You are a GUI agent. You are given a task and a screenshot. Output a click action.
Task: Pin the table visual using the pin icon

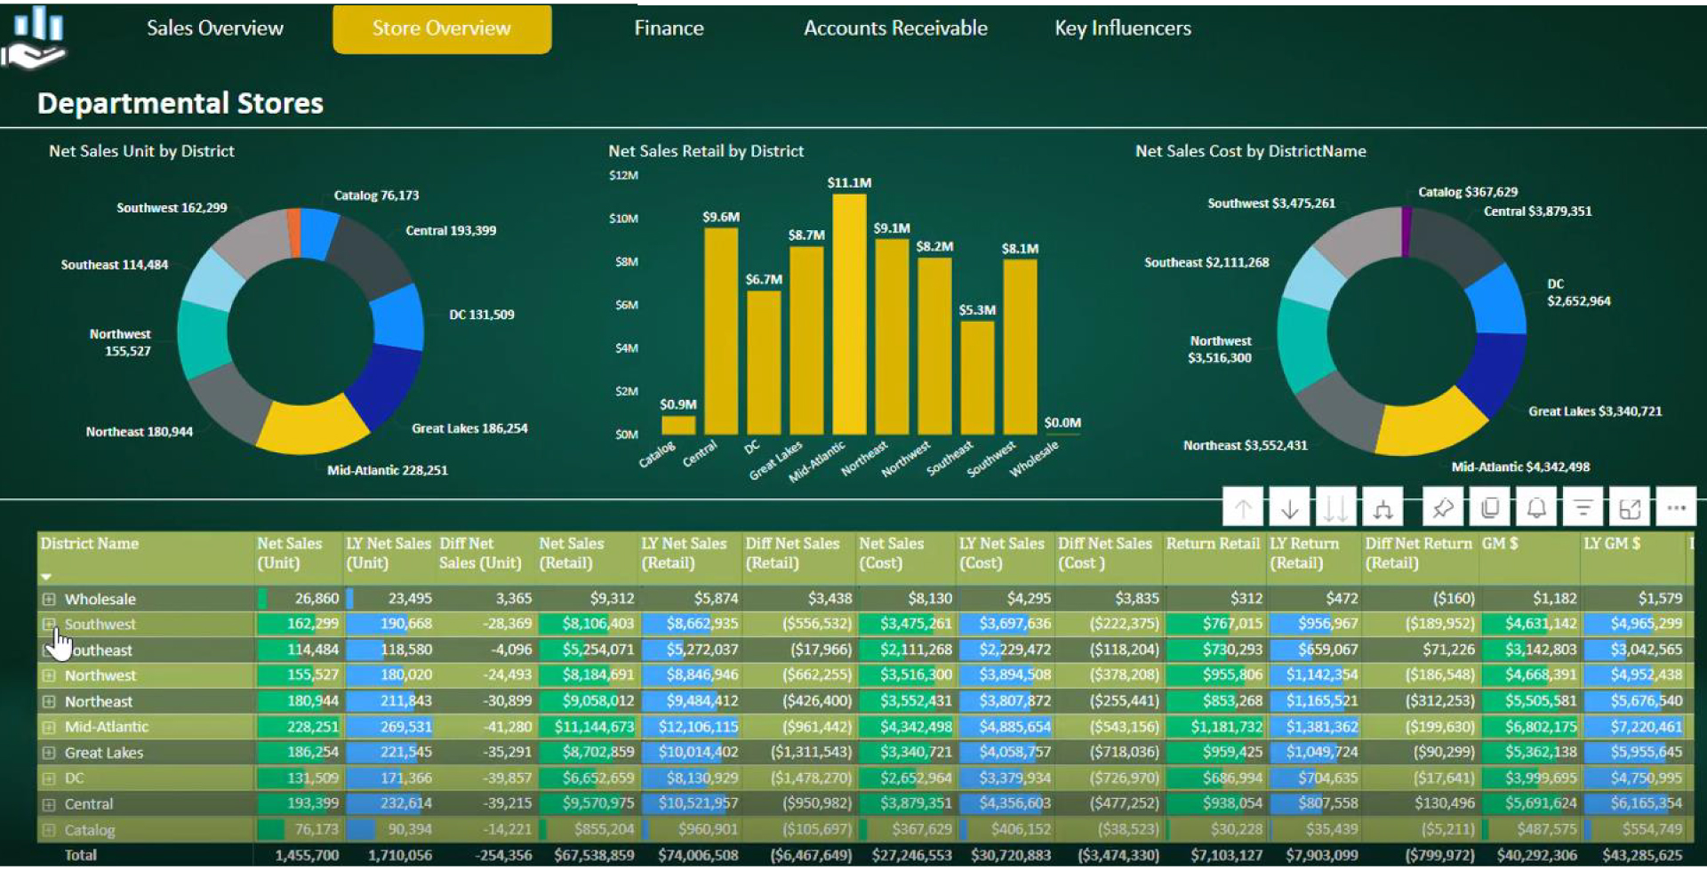(x=1442, y=507)
